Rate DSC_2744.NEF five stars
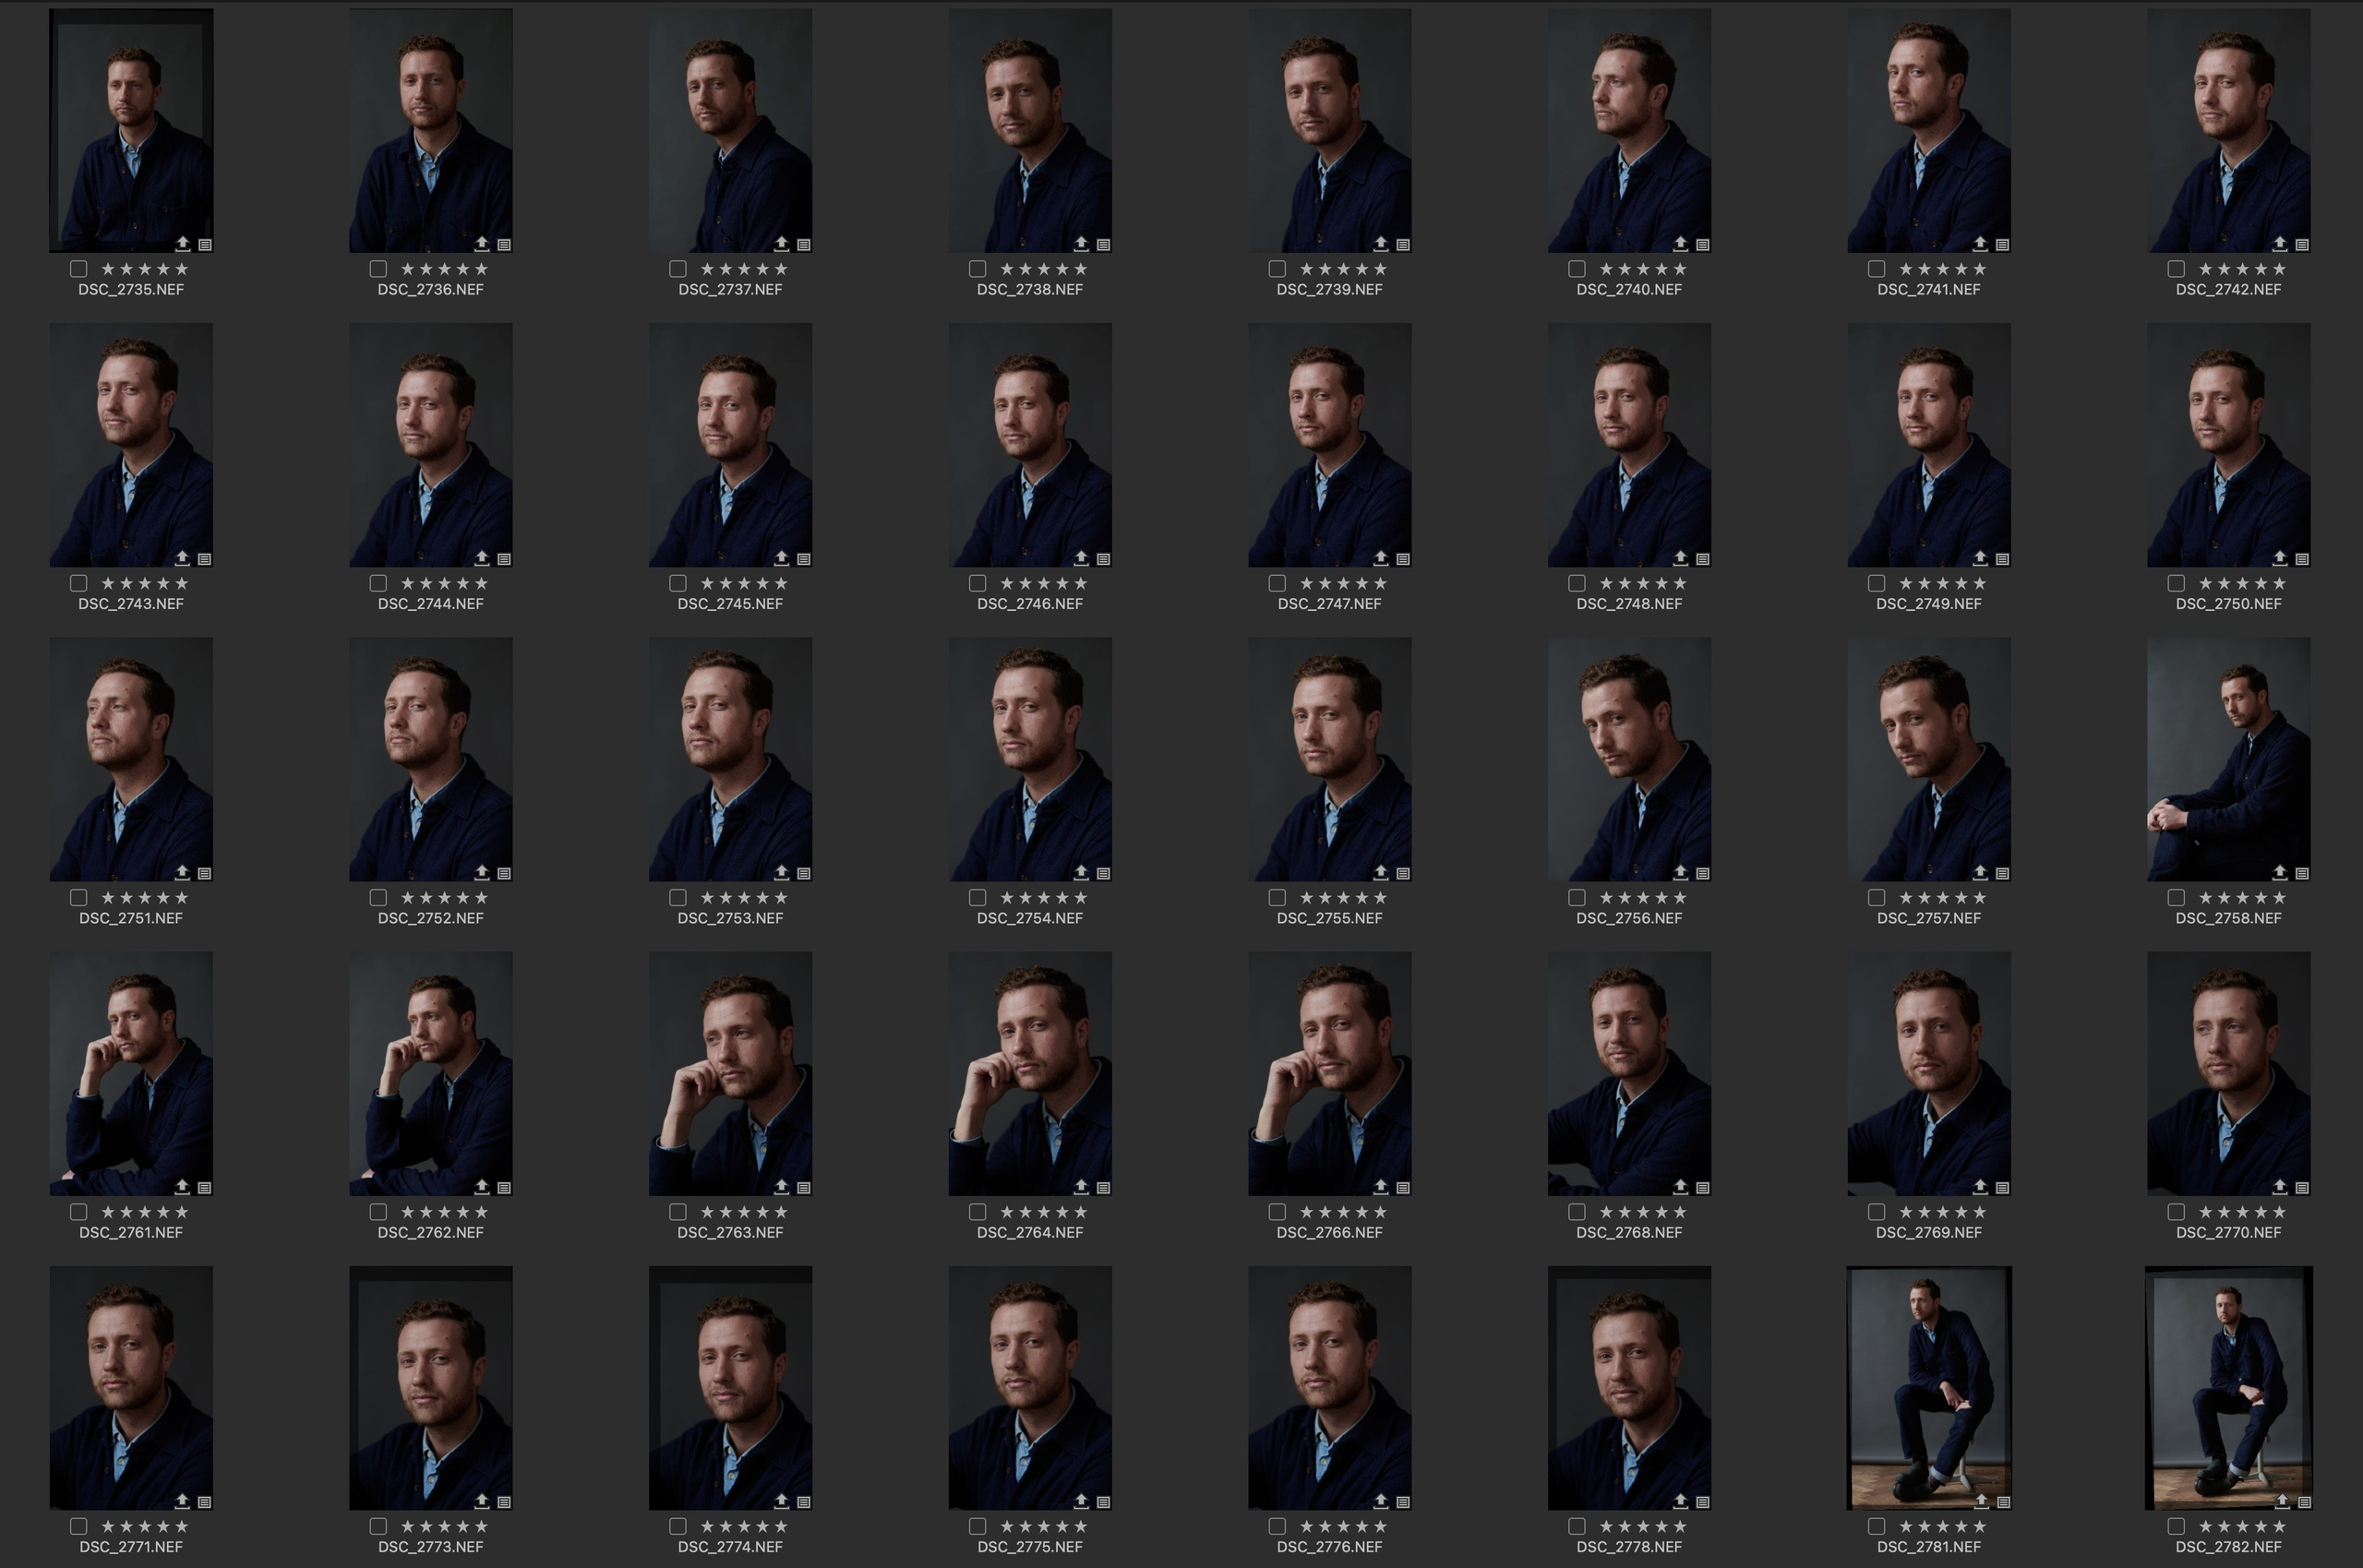This screenshot has width=2363, height=1568. (483, 582)
